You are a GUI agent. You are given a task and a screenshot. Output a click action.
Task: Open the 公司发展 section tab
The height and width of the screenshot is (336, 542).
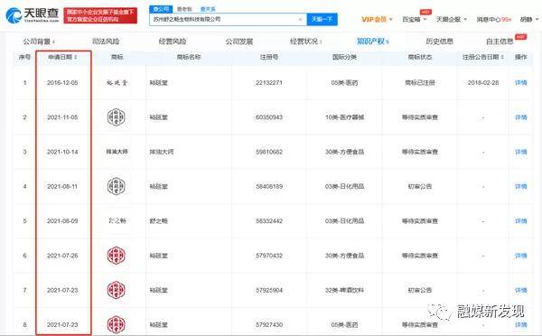pos(239,42)
